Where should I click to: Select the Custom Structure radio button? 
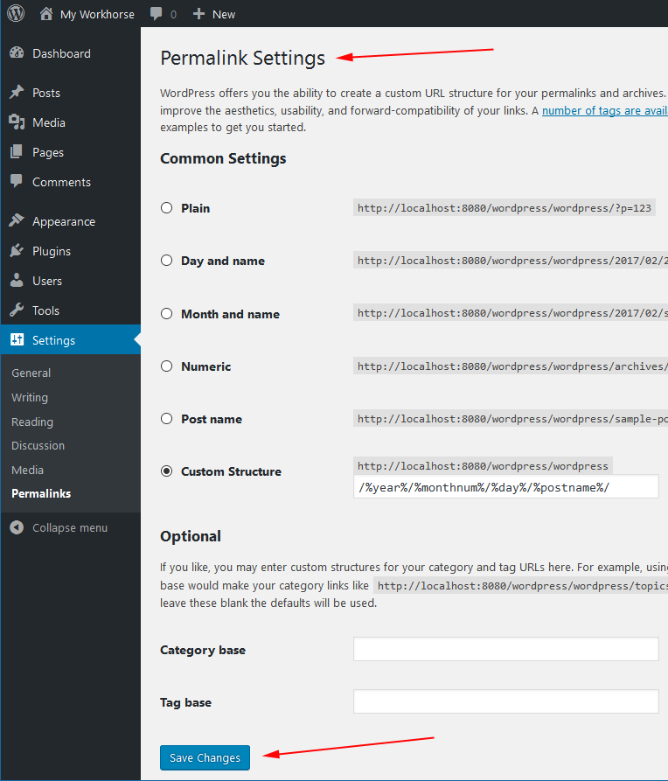(x=167, y=471)
